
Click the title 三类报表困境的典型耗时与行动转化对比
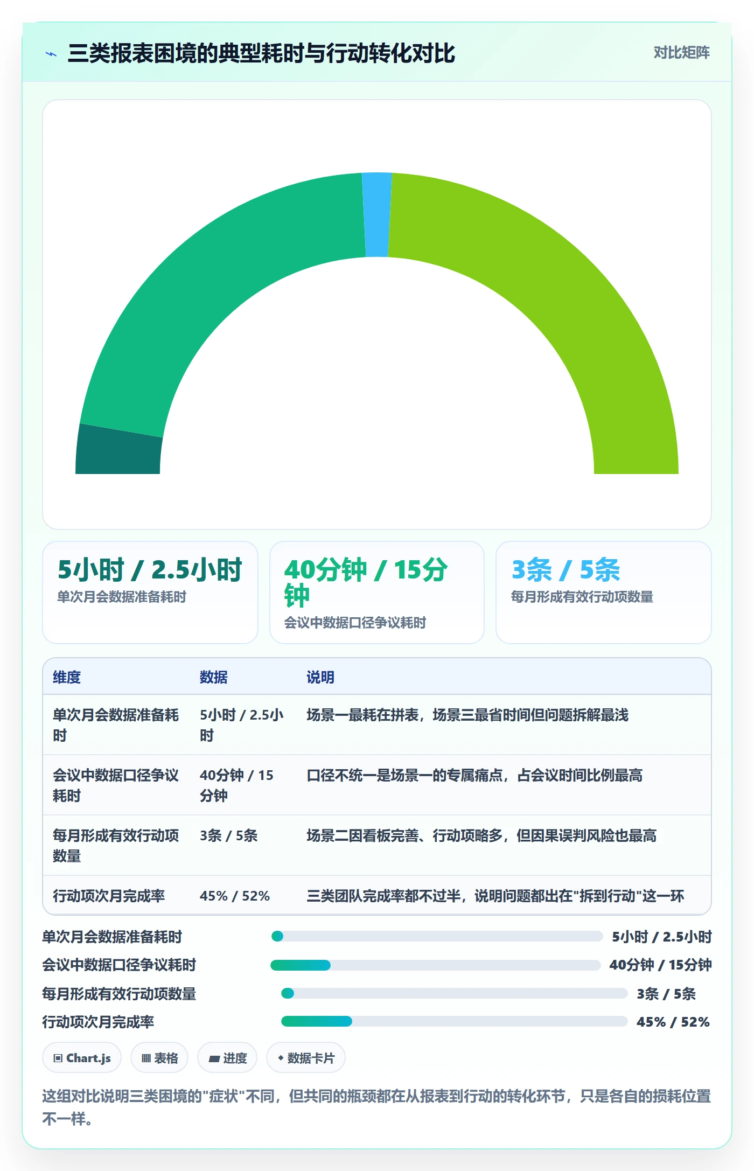tap(261, 53)
